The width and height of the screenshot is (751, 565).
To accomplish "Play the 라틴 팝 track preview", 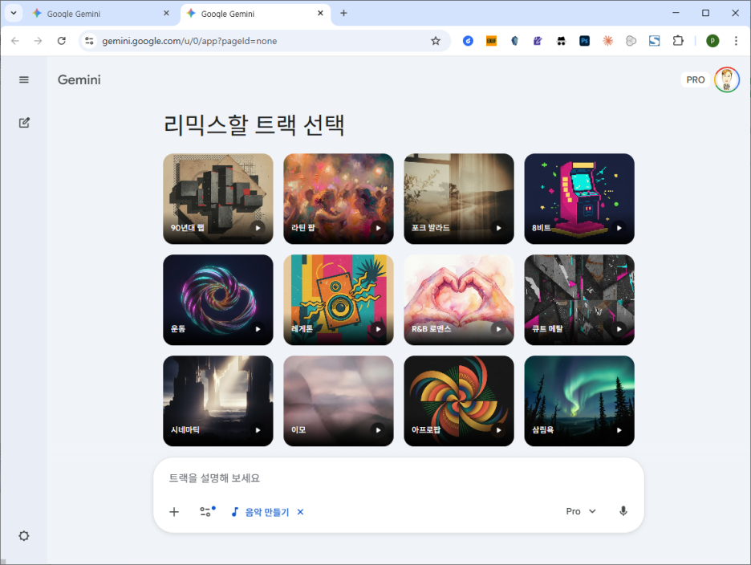I will 379,228.
